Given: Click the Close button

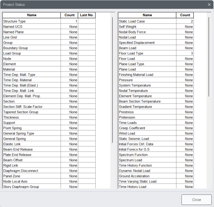Looking at the screenshot, I should (196, 200).
